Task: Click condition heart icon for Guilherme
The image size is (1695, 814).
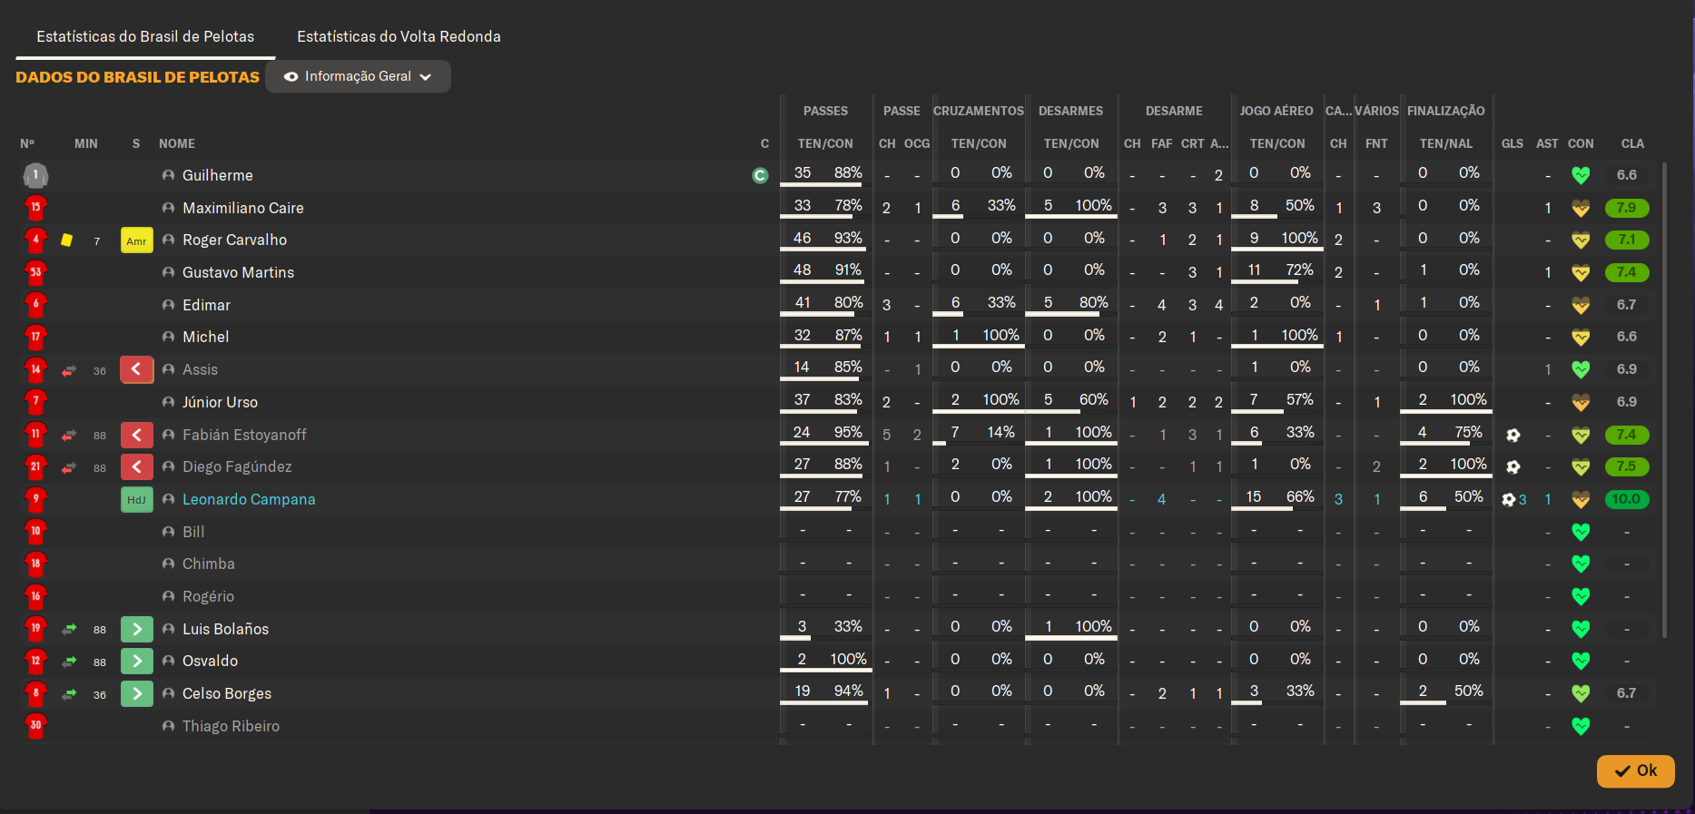Action: [1581, 175]
